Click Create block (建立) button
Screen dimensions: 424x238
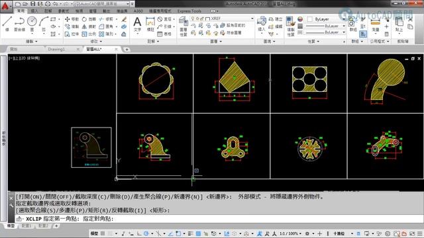tap(276, 19)
